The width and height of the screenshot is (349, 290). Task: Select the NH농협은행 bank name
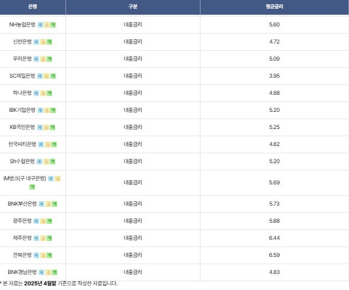(22, 25)
